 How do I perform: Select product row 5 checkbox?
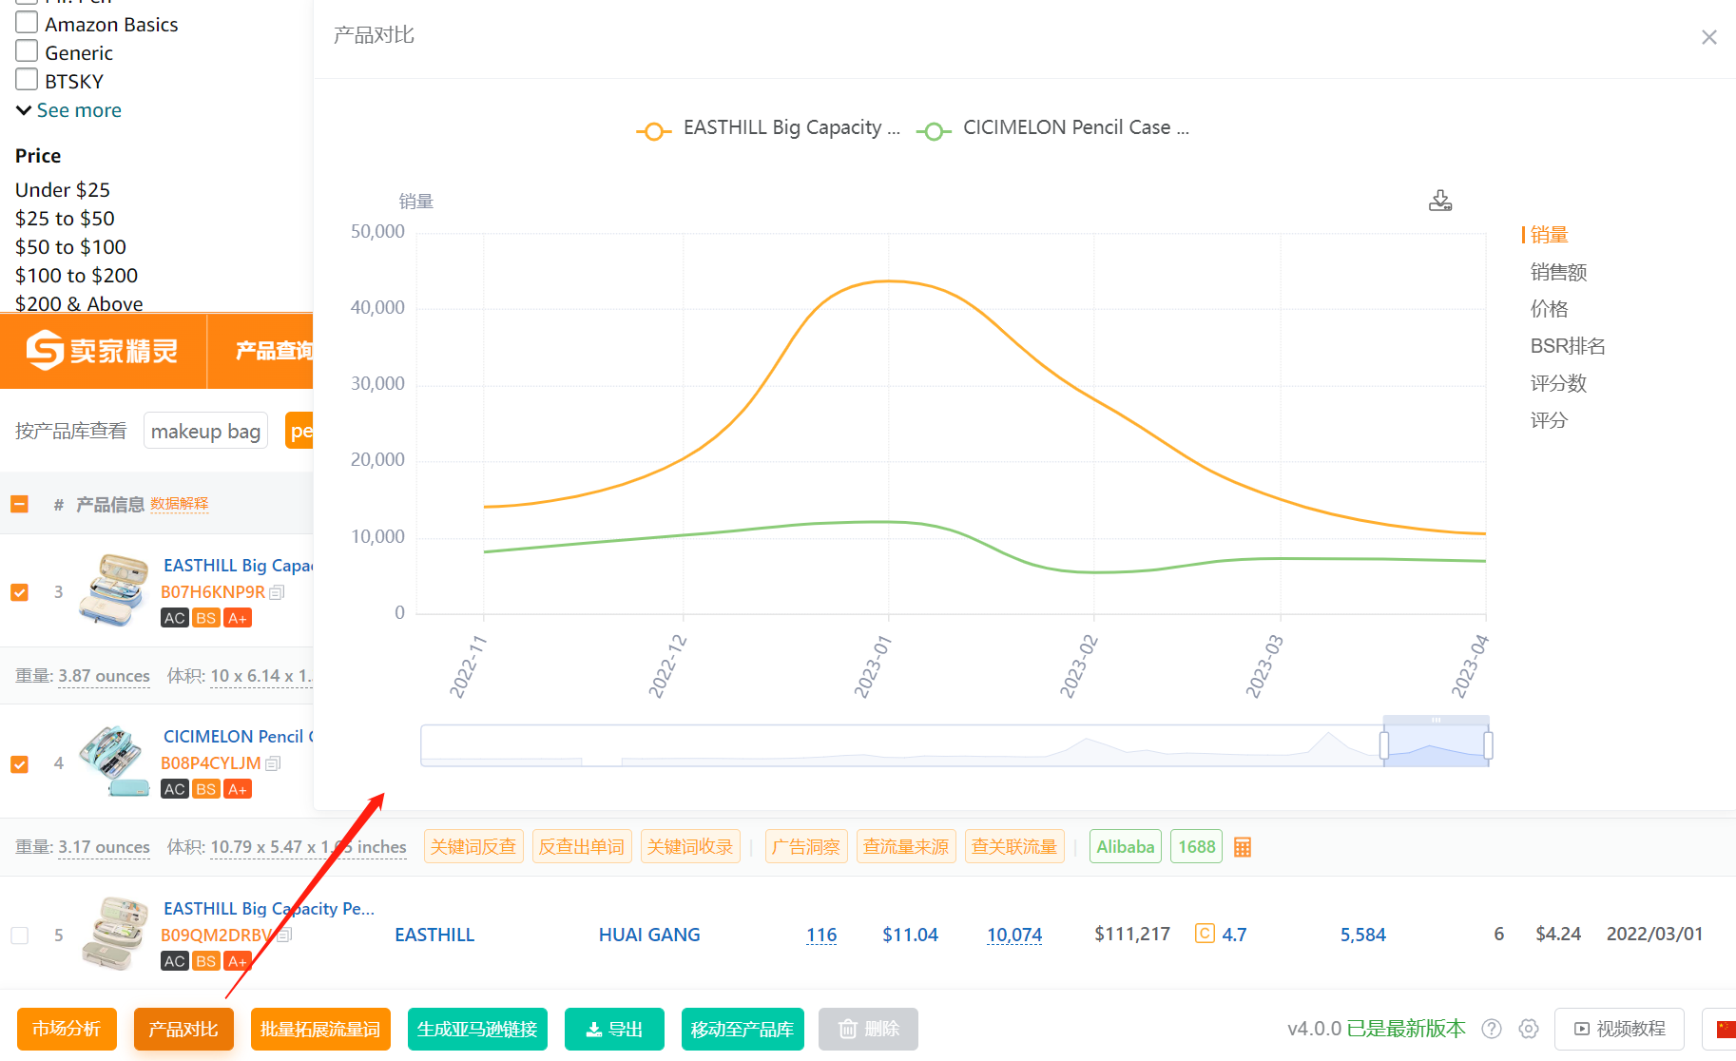pyautogui.click(x=19, y=936)
